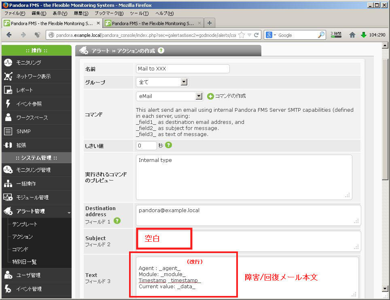Viewport: 390px width, 300px height.
Task: Close the first Pandora FMS tab
Action: tap(98, 23)
